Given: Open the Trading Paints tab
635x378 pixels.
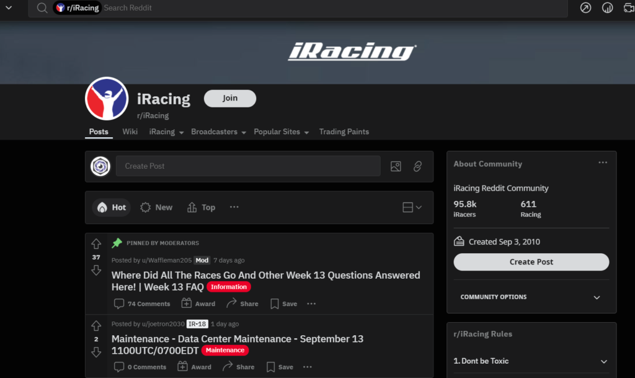Looking at the screenshot, I should click(344, 132).
